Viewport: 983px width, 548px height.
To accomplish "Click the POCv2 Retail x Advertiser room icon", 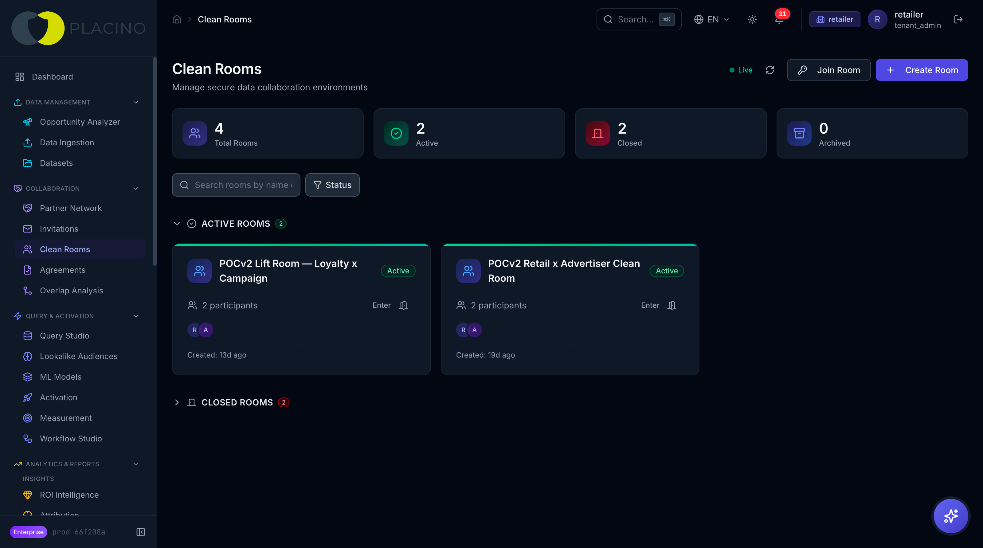I will (x=468, y=271).
